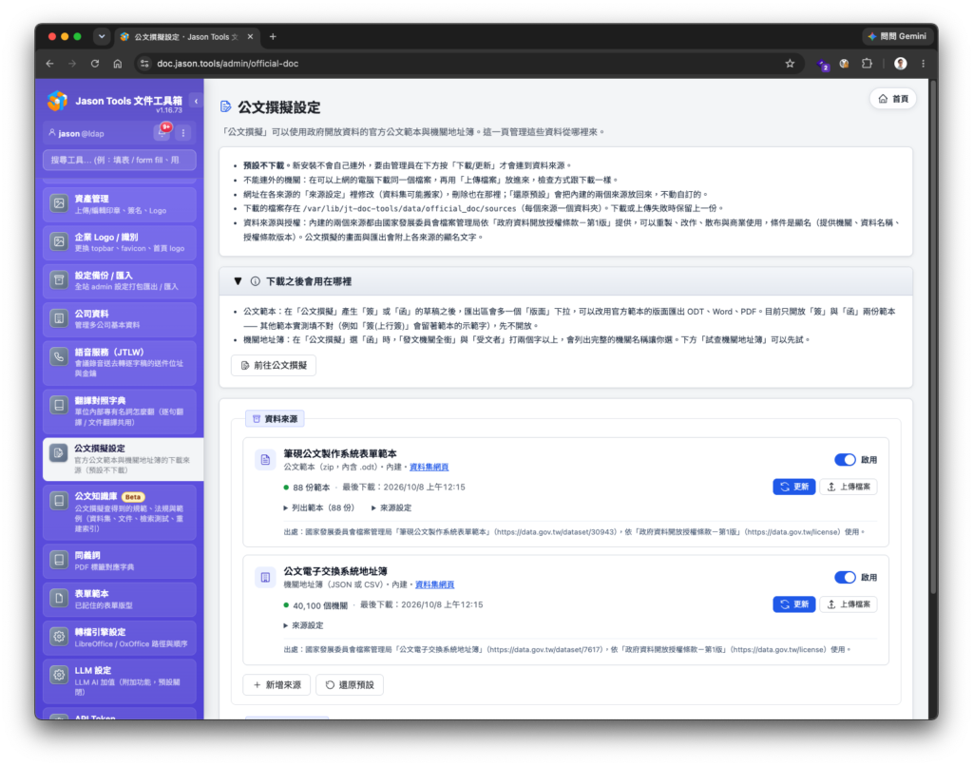
Task: Open LLM 設定 sidebar item
Action: click(119, 681)
